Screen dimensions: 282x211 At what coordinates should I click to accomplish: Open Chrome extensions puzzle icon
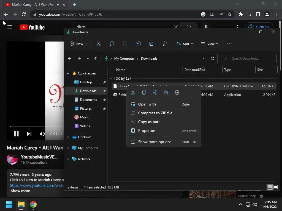coord(241,14)
